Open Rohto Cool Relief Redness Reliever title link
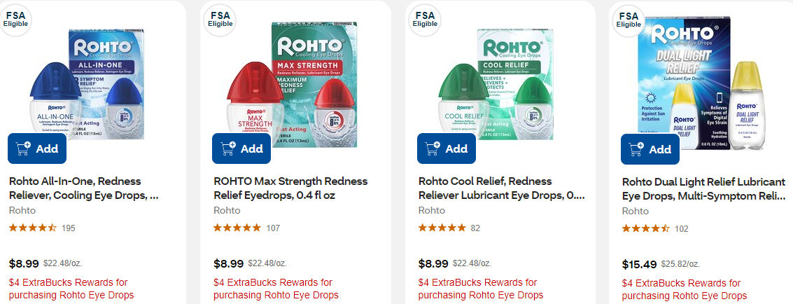 click(501, 188)
